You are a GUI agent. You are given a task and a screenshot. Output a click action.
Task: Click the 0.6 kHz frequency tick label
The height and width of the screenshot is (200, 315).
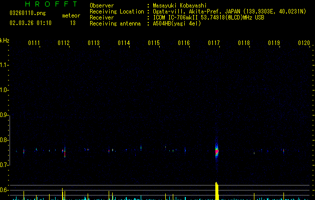pyautogui.click(x=4, y=190)
